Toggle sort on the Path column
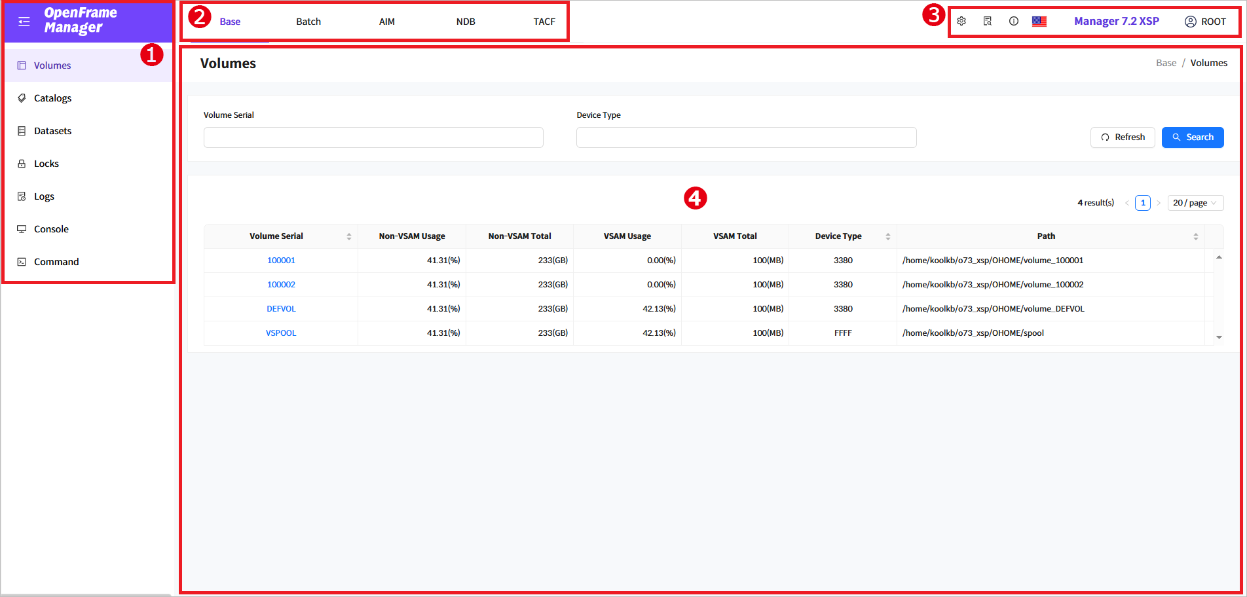Screen dimensions: 1247x597 tap(1196, 236)
